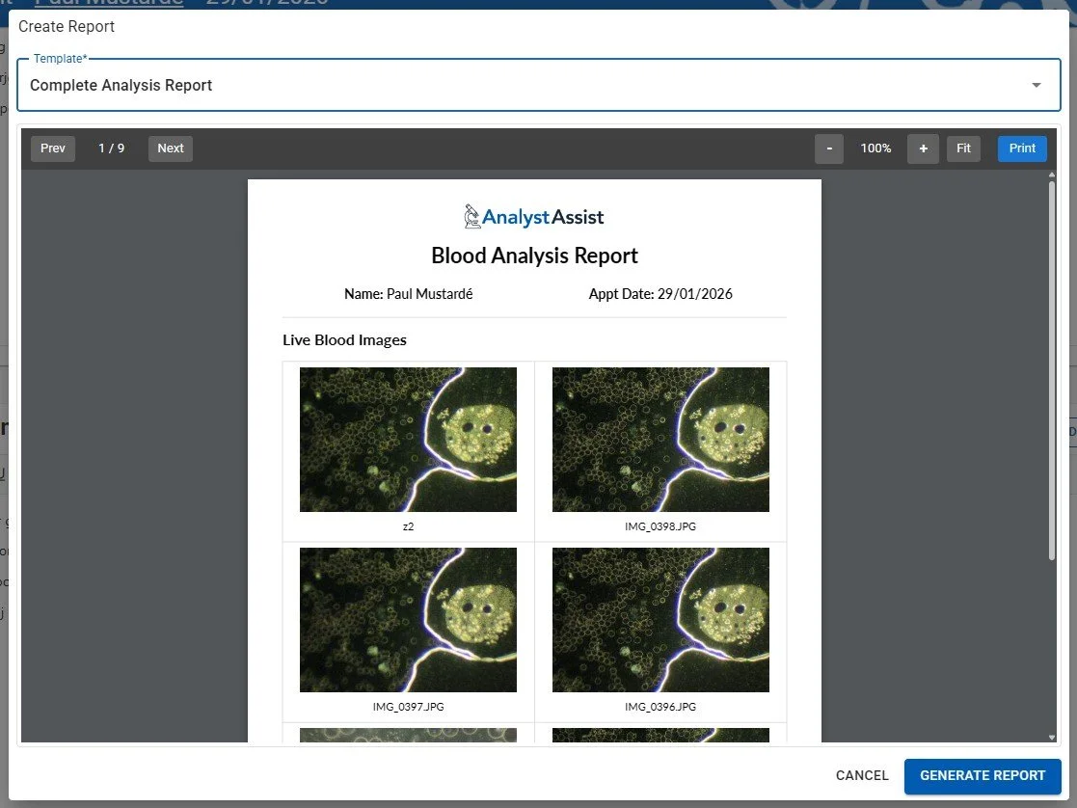This screenshot has height=808, width=1077.
Task: Click the z2 image caption
Action: (408, 526)
